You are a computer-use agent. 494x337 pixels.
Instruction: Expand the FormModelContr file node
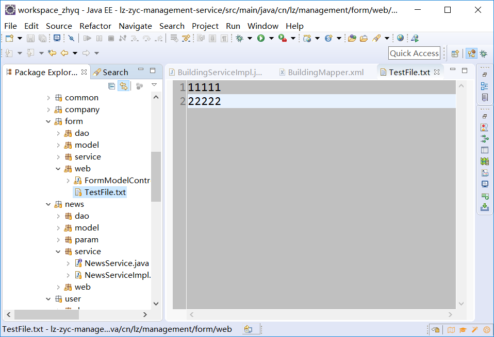[x=68, y=181]
